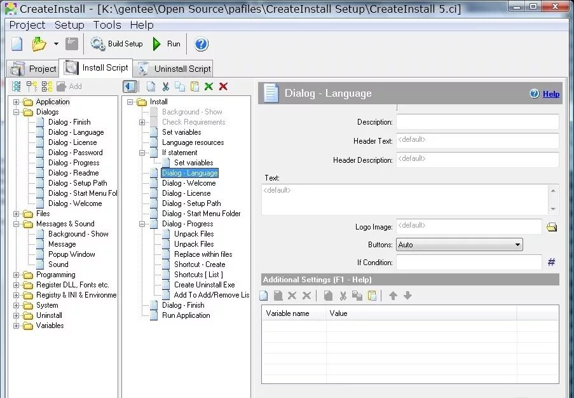Image resolution: width=574 pixels, height=398 pixels.
Task: Select Dialog - Password in command list
Action: (76, 153)
